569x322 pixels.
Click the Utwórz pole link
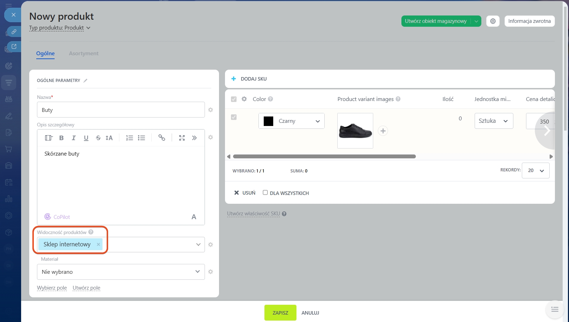86,288
